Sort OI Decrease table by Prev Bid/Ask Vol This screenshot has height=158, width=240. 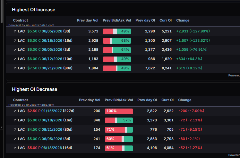119,100
